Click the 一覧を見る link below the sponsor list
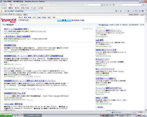Image resolution: width=147 pixels, height=117 pixels. (x=100, y=107)
